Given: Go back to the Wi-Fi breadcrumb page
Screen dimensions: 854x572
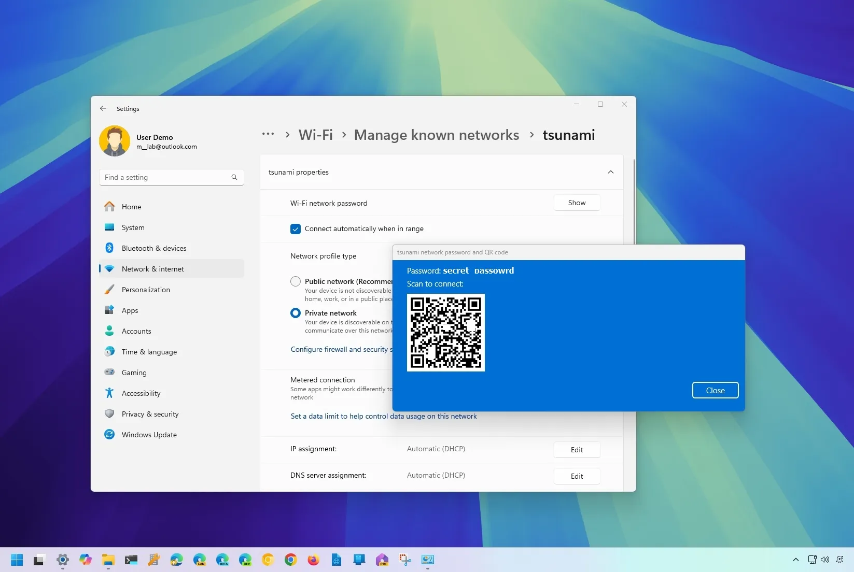Looking at the screenshot, I should point(315,135).
